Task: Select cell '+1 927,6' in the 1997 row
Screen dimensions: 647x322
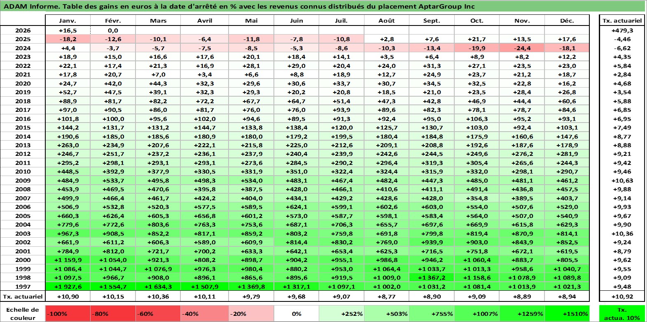Action: (x=68, y=287)
